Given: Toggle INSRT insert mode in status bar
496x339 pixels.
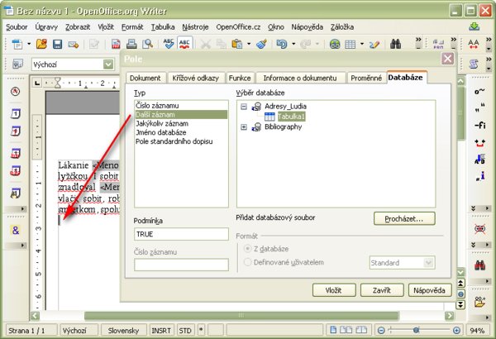Looking at the screenshot, I should pyautogui.click(x=161, y=331).
